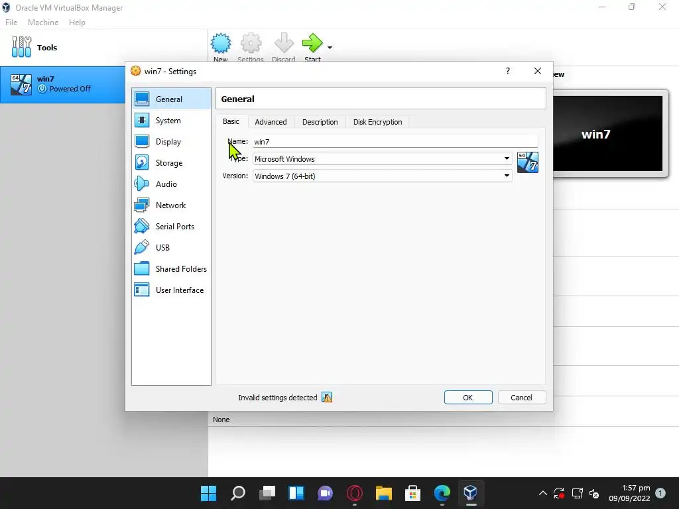Open the File menu
679x509 pixels.
[x=11, y=23]
